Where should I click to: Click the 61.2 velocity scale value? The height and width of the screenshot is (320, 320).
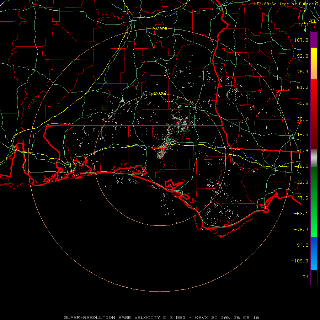tap(303, 87)
